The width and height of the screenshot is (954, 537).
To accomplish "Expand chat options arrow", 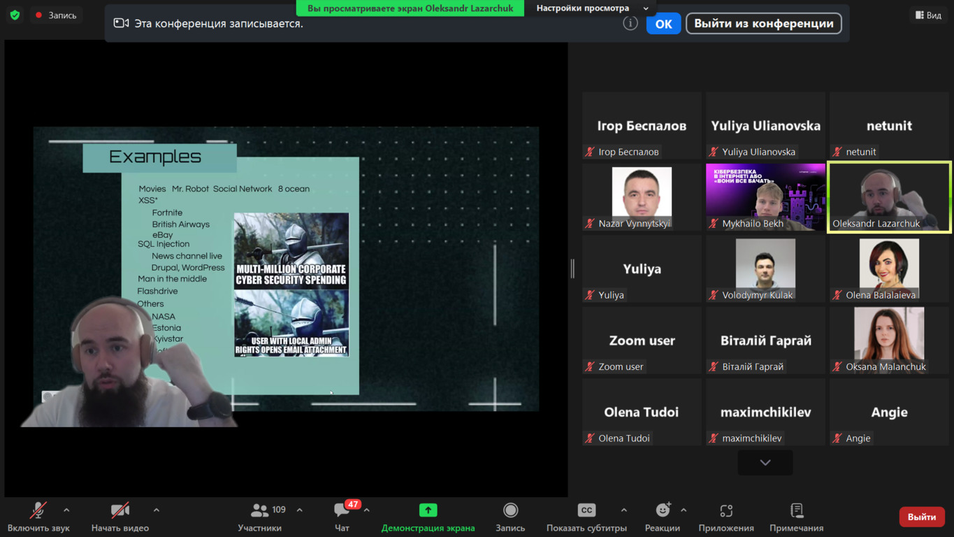I will coord(367,510).
